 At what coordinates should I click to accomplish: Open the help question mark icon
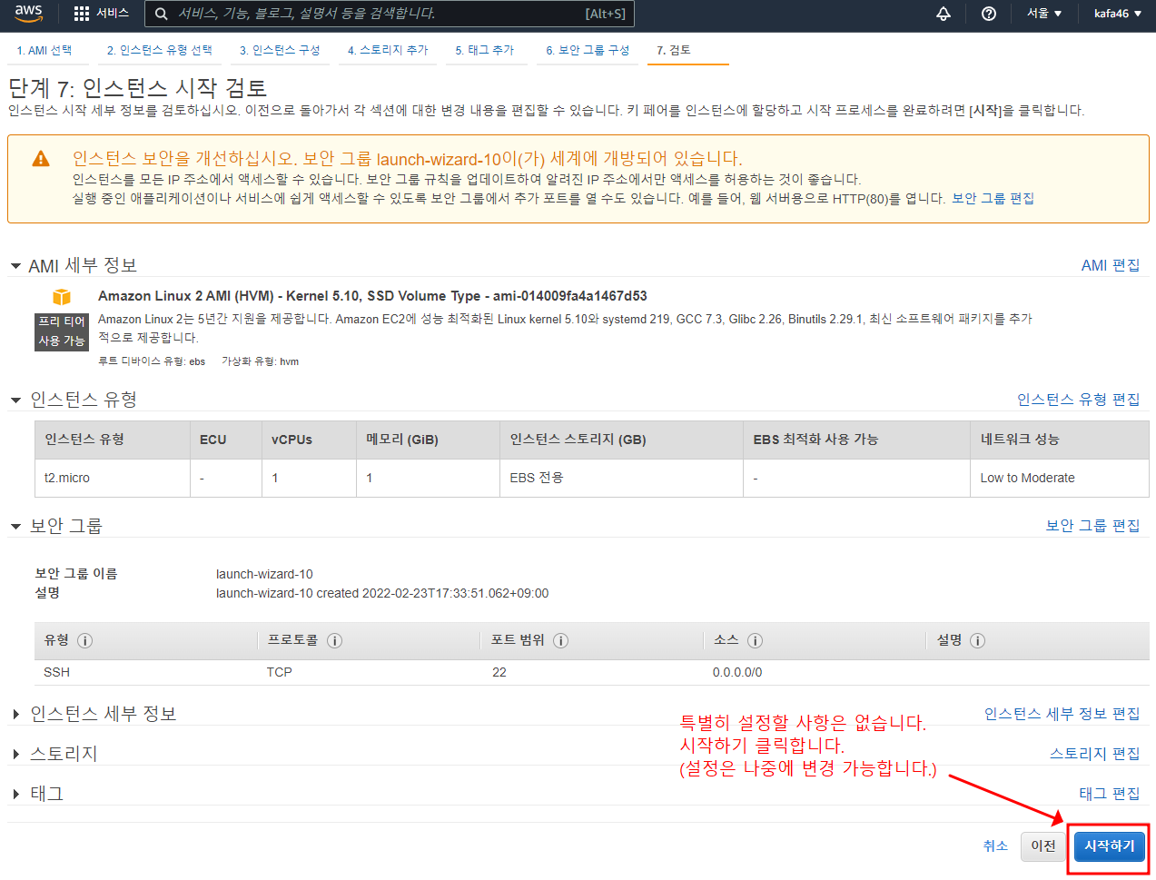[989, 14]
